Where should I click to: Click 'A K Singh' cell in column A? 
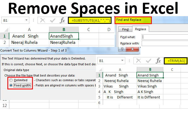pyautogui.click(x=120, y=92)
